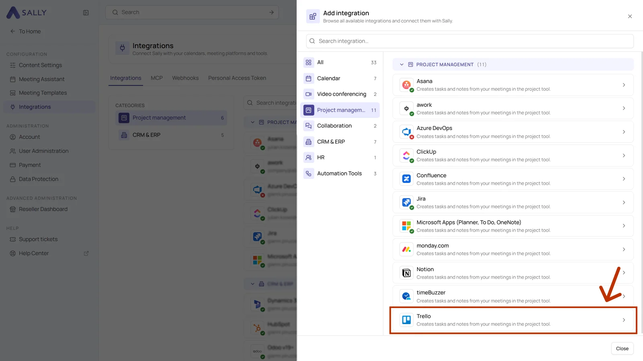The height and width of the screenshot is (361, 643).
Task: Open Meeting Templates in the sidebar
Action: tap(49, 93)
